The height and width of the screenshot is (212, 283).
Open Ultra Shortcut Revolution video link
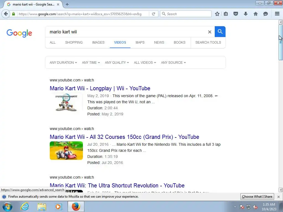point(117,185)
